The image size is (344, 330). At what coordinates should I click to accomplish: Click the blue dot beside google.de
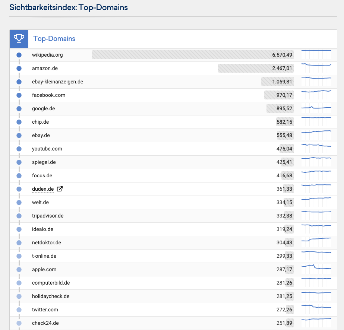point(19,108)
